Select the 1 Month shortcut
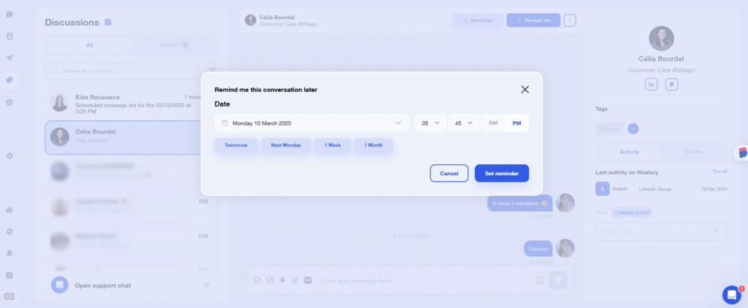The width and height of the screenshot is (748, 308). pos(373,145)
